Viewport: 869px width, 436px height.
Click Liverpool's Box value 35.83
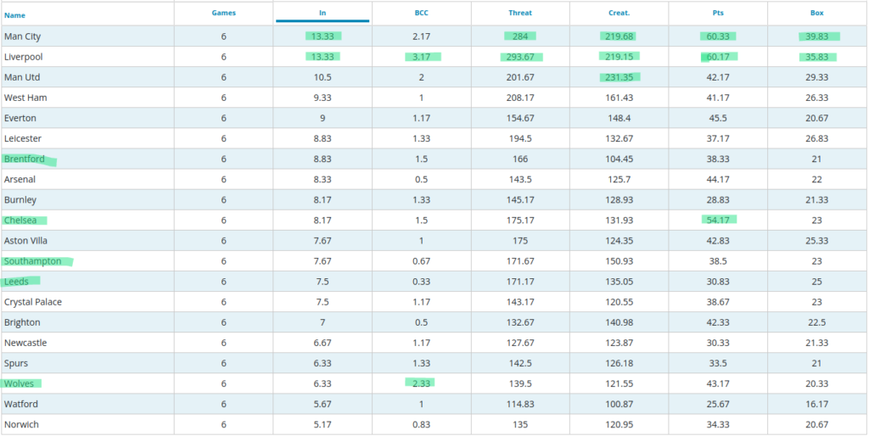[817, 57]
